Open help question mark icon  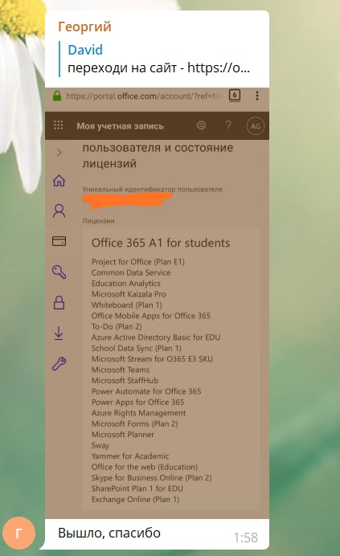point(228,125)
